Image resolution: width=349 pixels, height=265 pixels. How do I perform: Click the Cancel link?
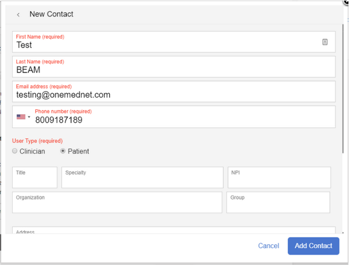coord(269,246)
